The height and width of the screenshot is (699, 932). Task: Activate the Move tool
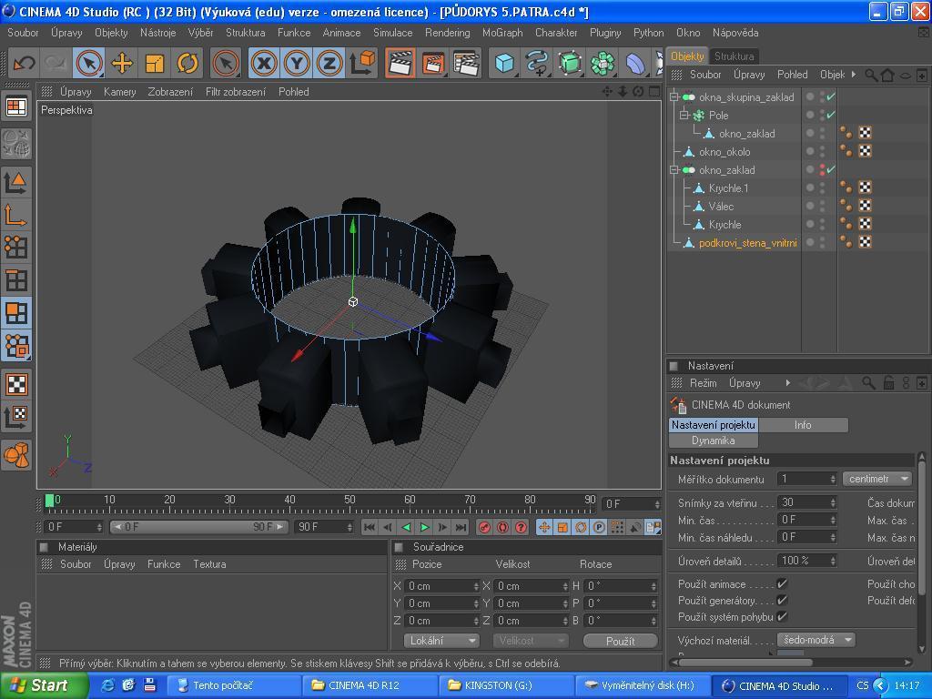pyautogui.click(x=122, y=63)
